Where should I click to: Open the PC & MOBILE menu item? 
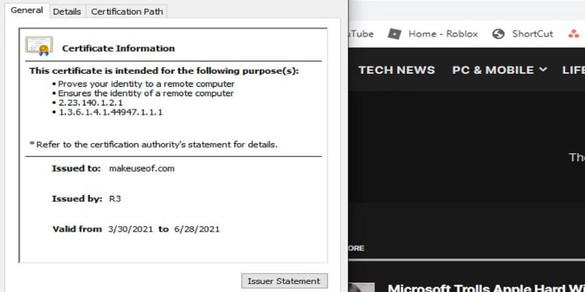point(493,70)
